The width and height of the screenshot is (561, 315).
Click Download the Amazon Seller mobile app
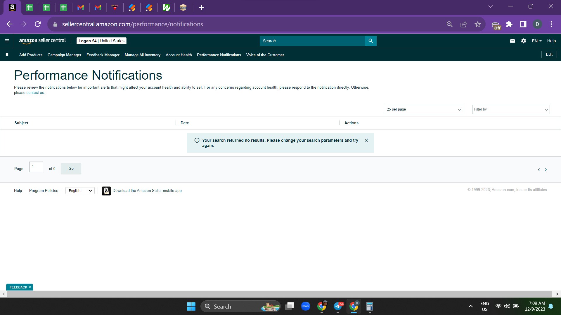147,191
